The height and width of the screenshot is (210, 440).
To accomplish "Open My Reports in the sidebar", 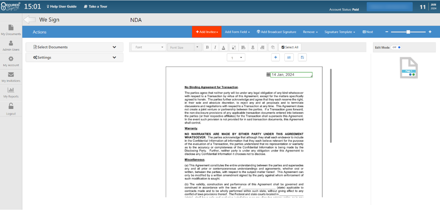I will (11, 92).
